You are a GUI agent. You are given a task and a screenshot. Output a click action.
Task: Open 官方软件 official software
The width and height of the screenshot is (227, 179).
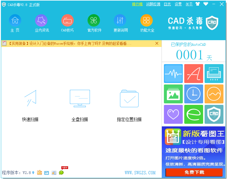click(x=94, y=21)
